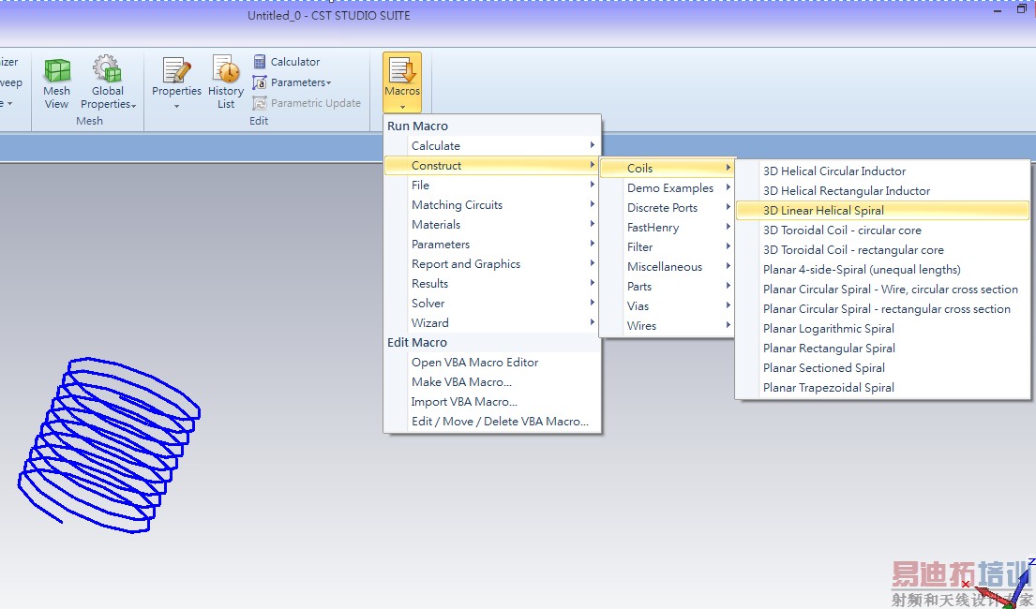
Task: Restore down the CST Studio window
Action: pos(1021,9)
